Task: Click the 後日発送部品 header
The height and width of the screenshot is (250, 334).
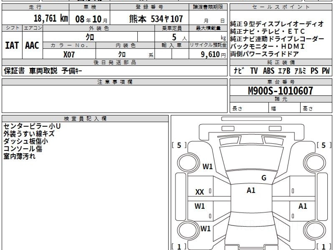Action: click(x=114, y=62)
